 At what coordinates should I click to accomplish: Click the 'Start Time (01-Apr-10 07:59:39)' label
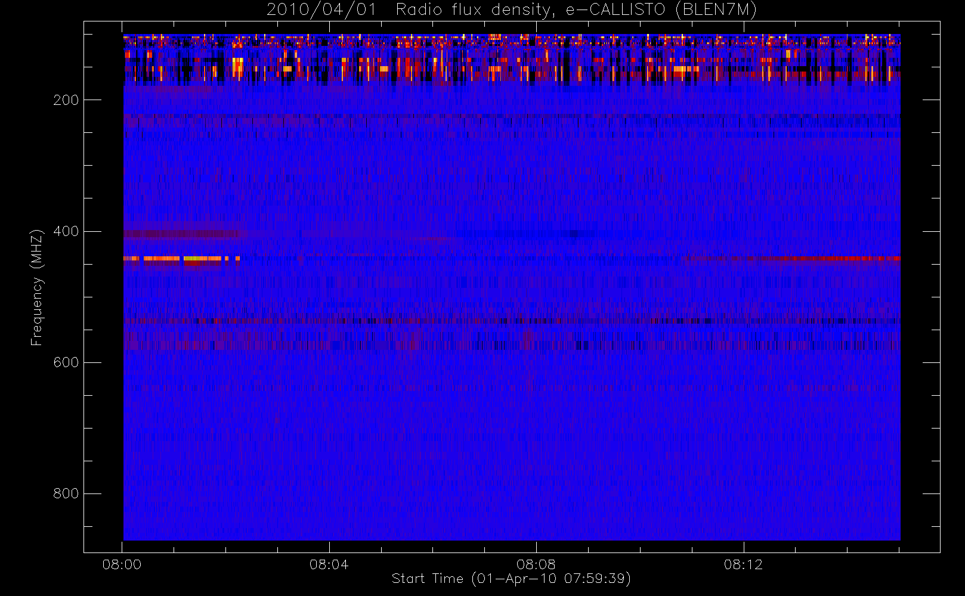coord(511,579)
